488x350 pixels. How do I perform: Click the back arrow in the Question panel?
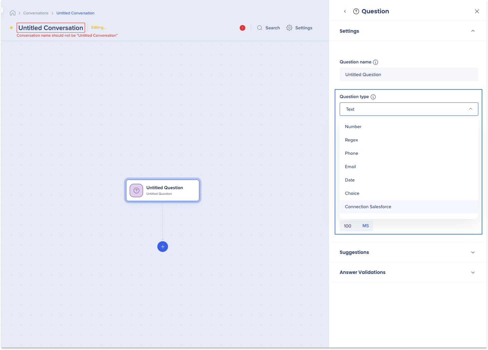(345, 11)
